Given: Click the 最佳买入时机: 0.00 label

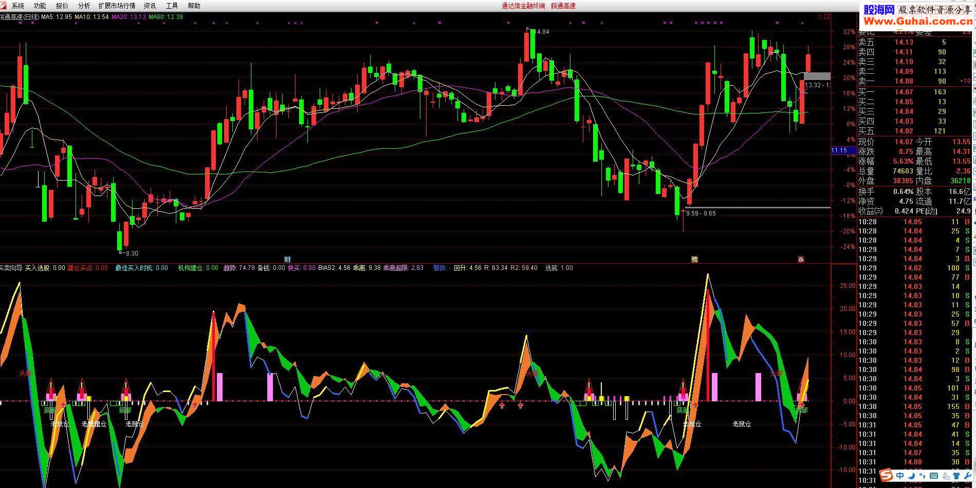Looking at the screenshot, I should (x=141, y=268).
